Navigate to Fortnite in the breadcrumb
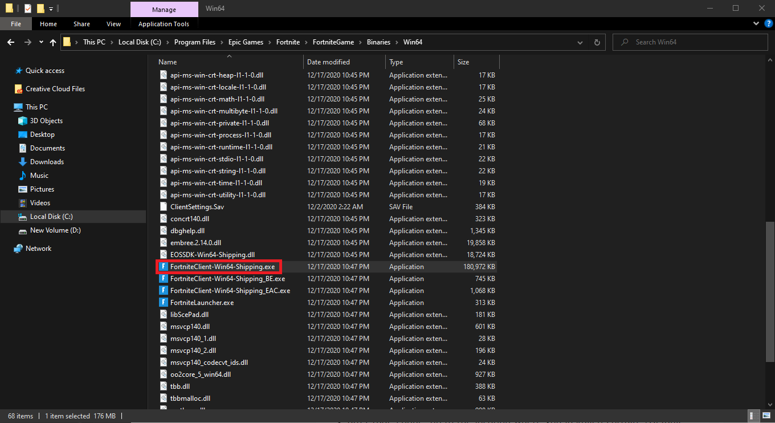 click(289, 42)
